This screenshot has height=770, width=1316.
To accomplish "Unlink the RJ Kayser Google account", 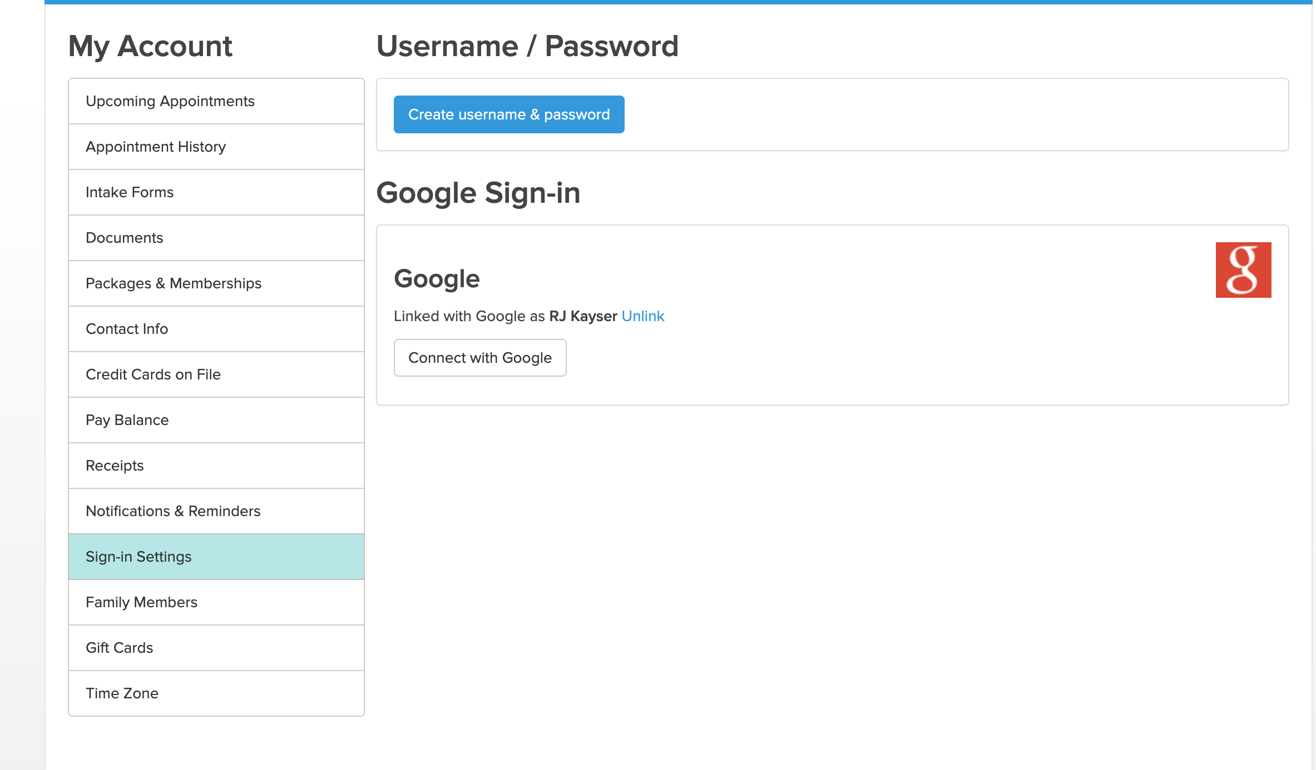I will (643, 316).
